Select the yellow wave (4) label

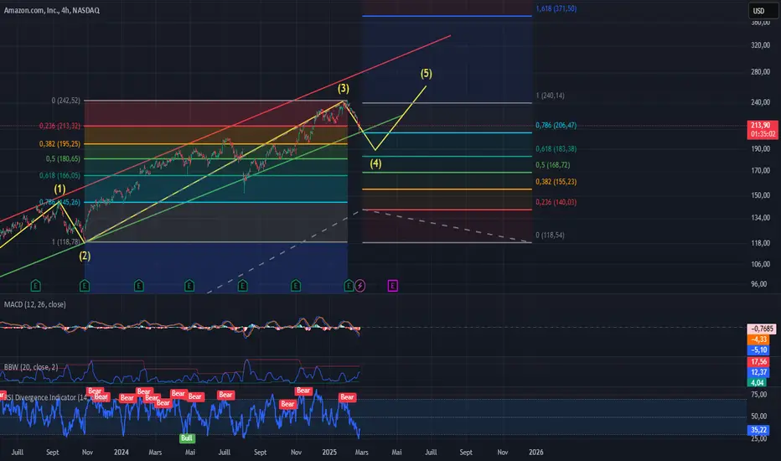click(375, 163)
